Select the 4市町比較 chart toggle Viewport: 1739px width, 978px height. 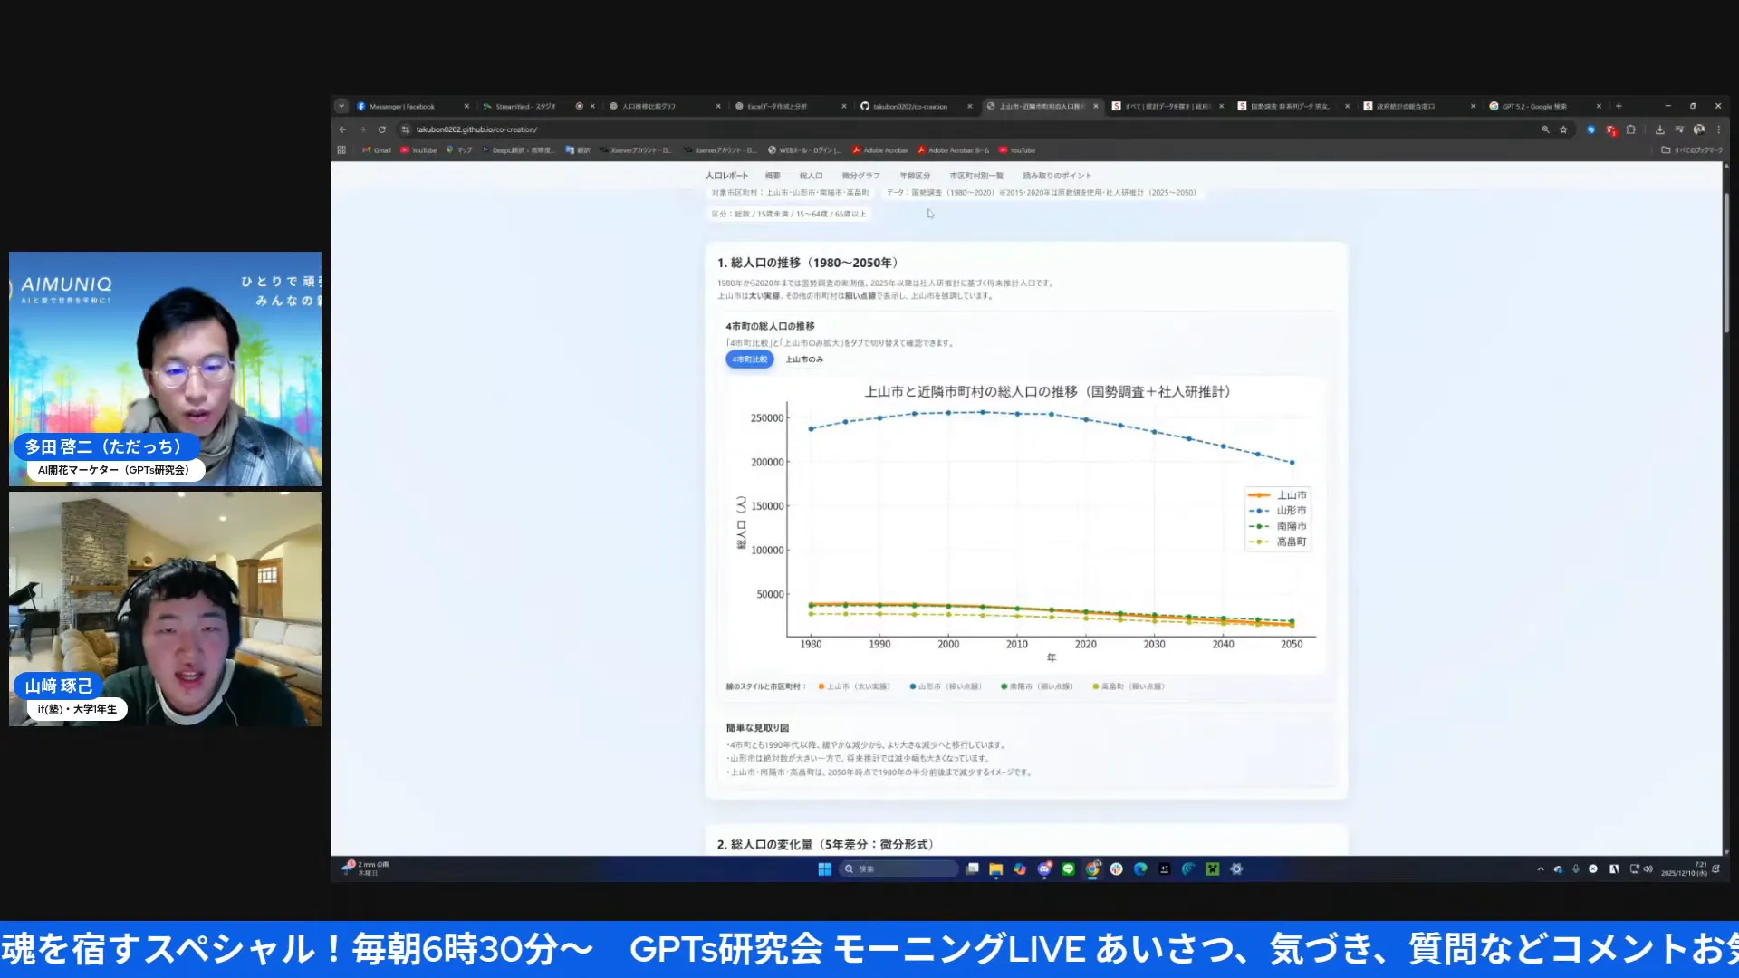[x=749, y=360]
